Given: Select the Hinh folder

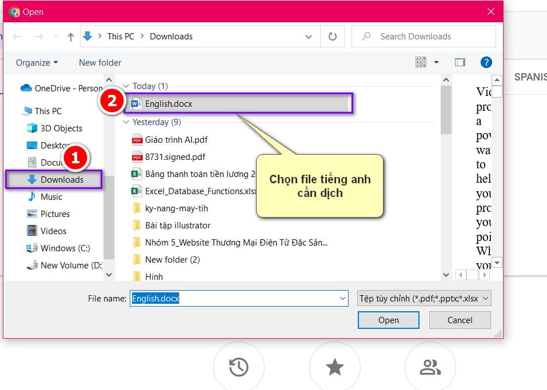Looking at the screenshot, I should [x=147, y=276].
